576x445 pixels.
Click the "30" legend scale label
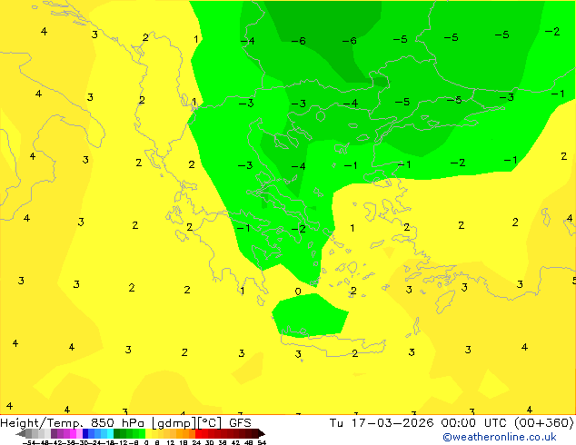pyautogui.click(x=209, y=442)
